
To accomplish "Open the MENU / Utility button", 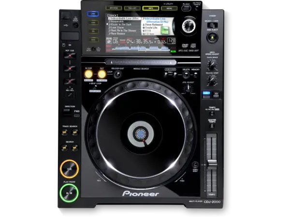I will point(169,8).
